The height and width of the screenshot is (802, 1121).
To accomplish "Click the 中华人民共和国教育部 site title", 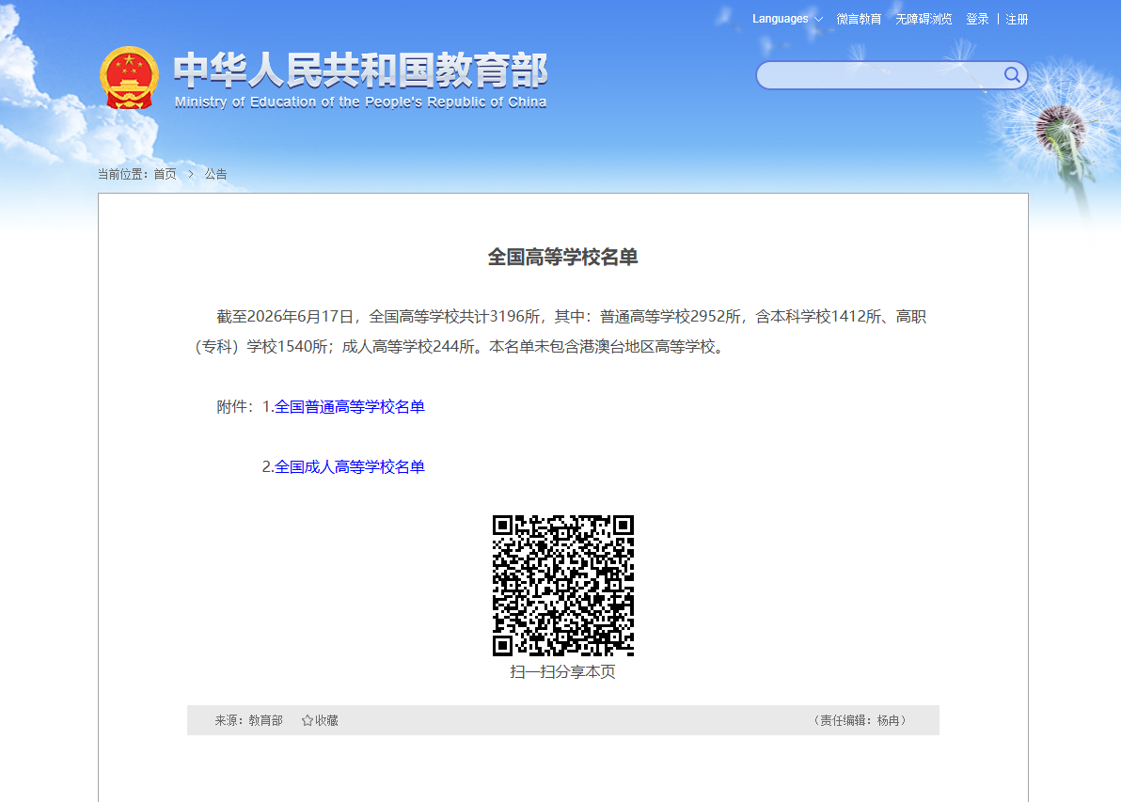I will (x=360, y=71).
